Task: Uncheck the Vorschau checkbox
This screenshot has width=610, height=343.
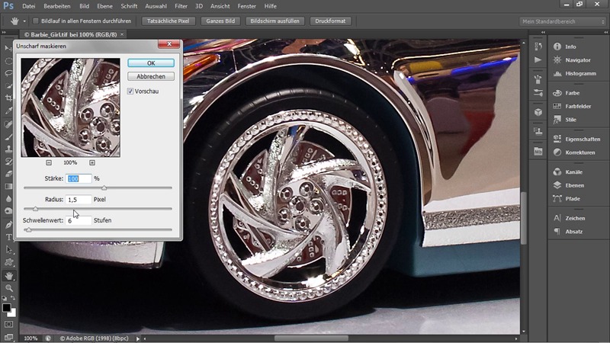Action: pyautogui.click(x=130, y=91)
